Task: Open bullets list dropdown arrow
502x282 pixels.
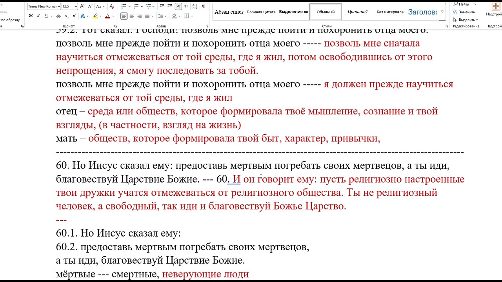Action: point(130,7)
